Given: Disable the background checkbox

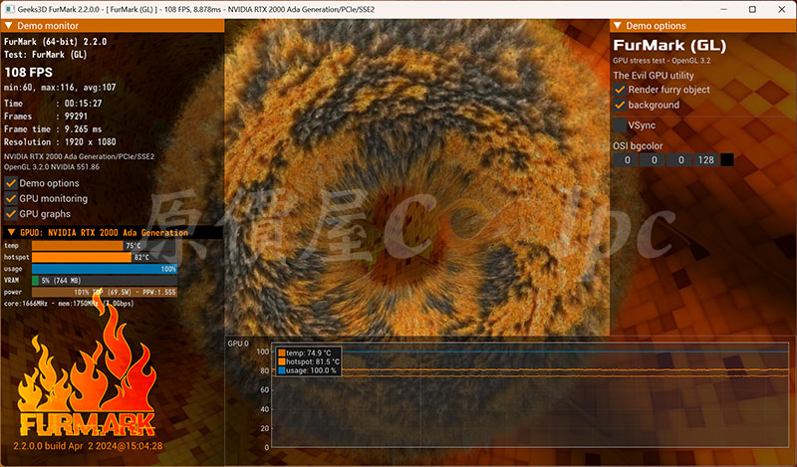Looking at the screenshot, I should coord(619,105).
